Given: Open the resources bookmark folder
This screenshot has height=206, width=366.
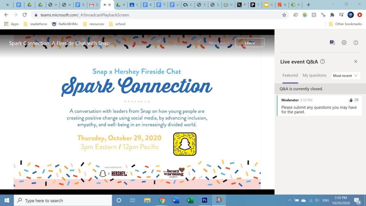Looking at the screenshot, I should (x=94, y=24).
